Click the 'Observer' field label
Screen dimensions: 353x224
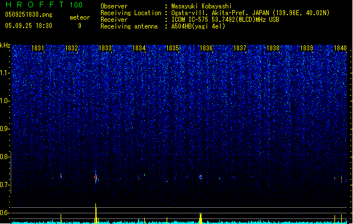coord(114,6)
